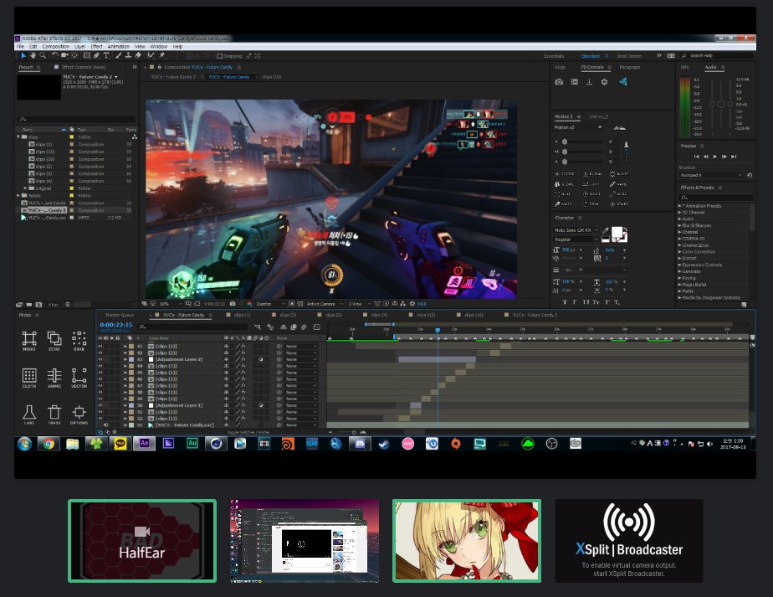Screen dimensions: 773x597
Task: Expand the Solids folder in Project panel
Action: pos(18,195)
